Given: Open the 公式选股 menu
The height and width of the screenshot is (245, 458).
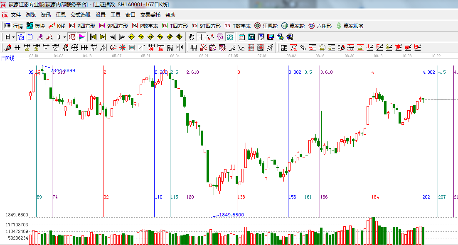Looking at the screenshot, I should 80,15.
